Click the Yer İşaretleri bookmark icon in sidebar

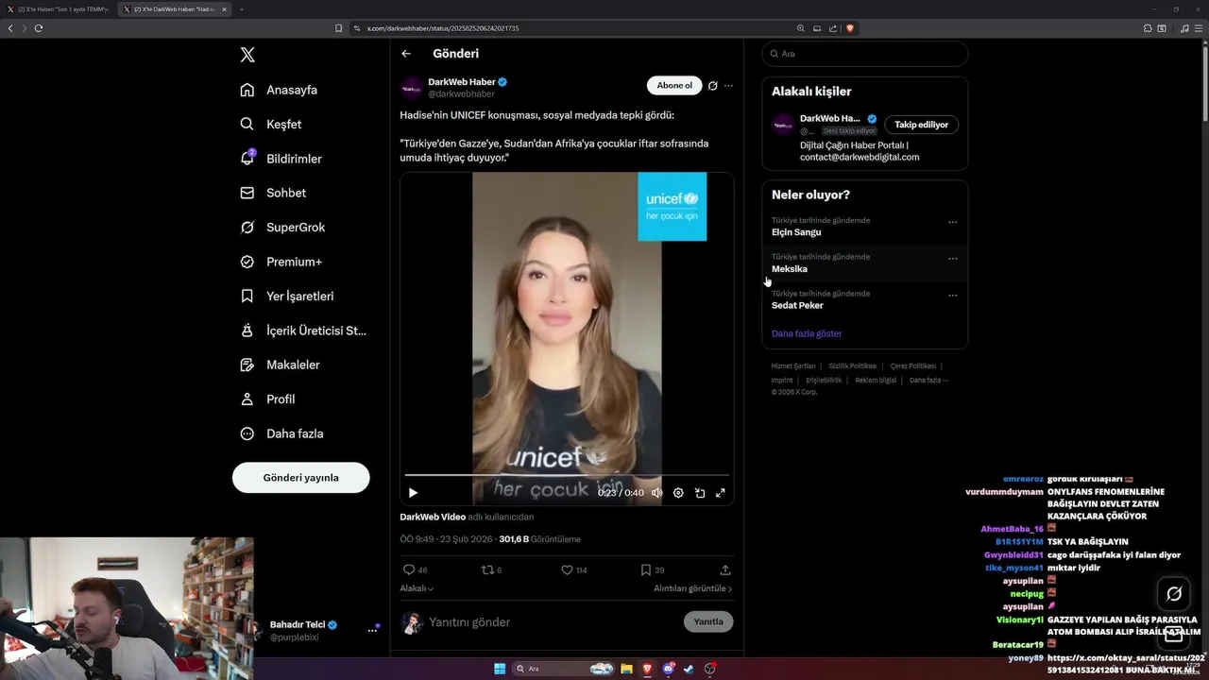[247, 296]
